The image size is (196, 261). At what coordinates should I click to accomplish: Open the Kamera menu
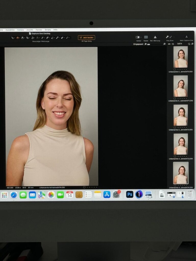coord(20,30)
